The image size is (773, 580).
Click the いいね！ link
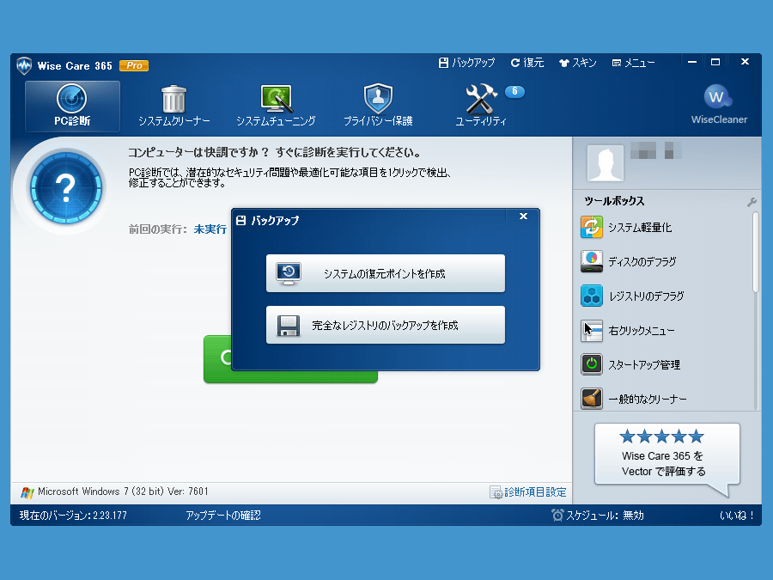click(737, 516)
